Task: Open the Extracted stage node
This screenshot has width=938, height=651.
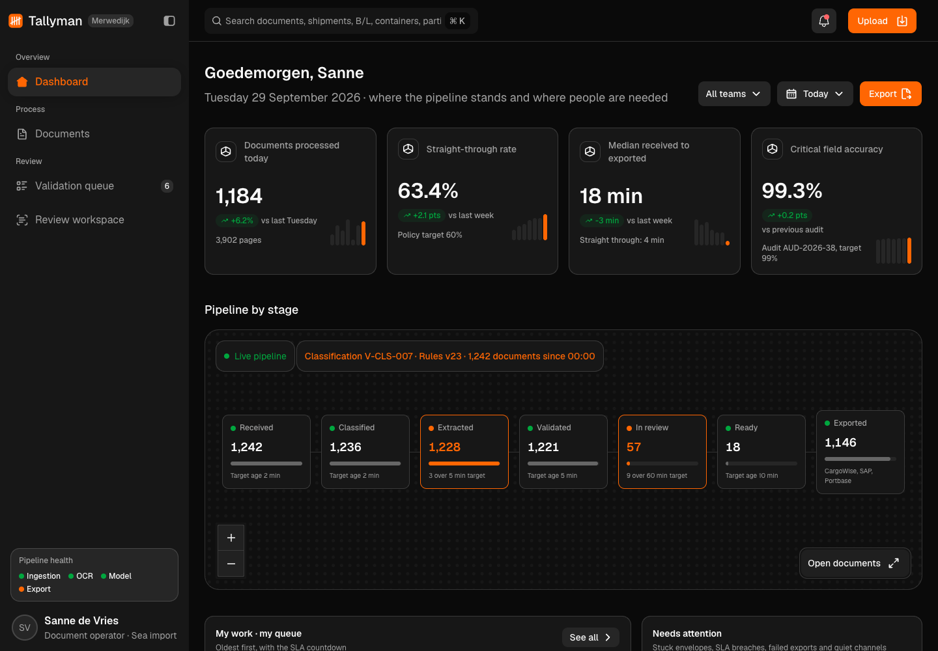Action: pyautogui.click(x=464, y=452)
